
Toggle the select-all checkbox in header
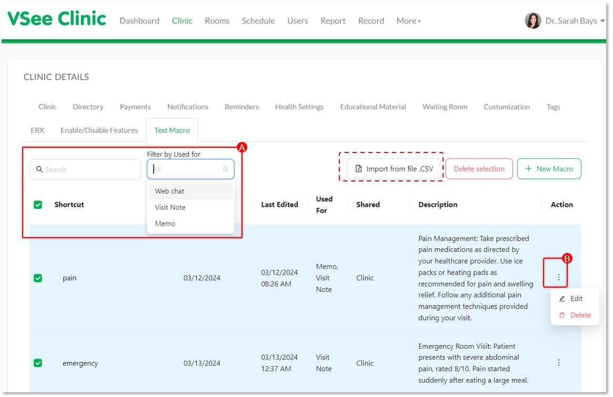pyautogui.click(x=38, y=205)
